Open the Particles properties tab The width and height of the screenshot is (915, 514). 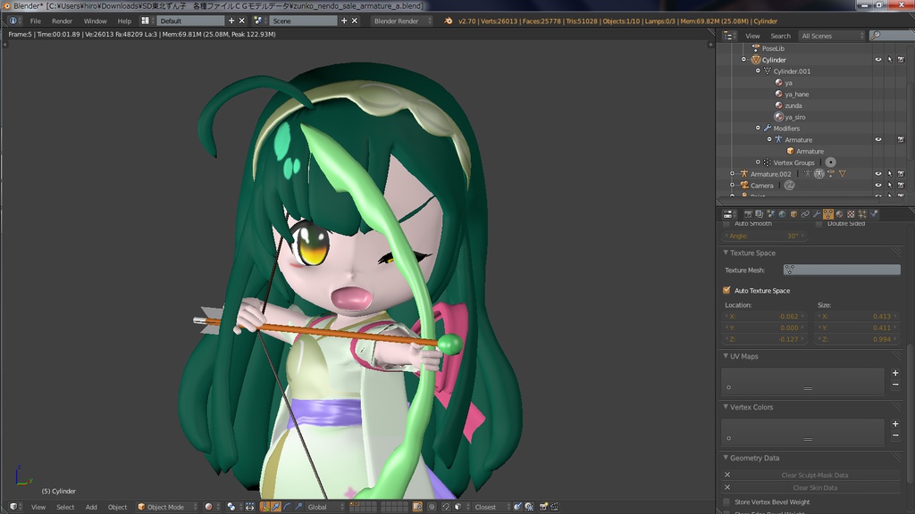click(x=860, y=213)
